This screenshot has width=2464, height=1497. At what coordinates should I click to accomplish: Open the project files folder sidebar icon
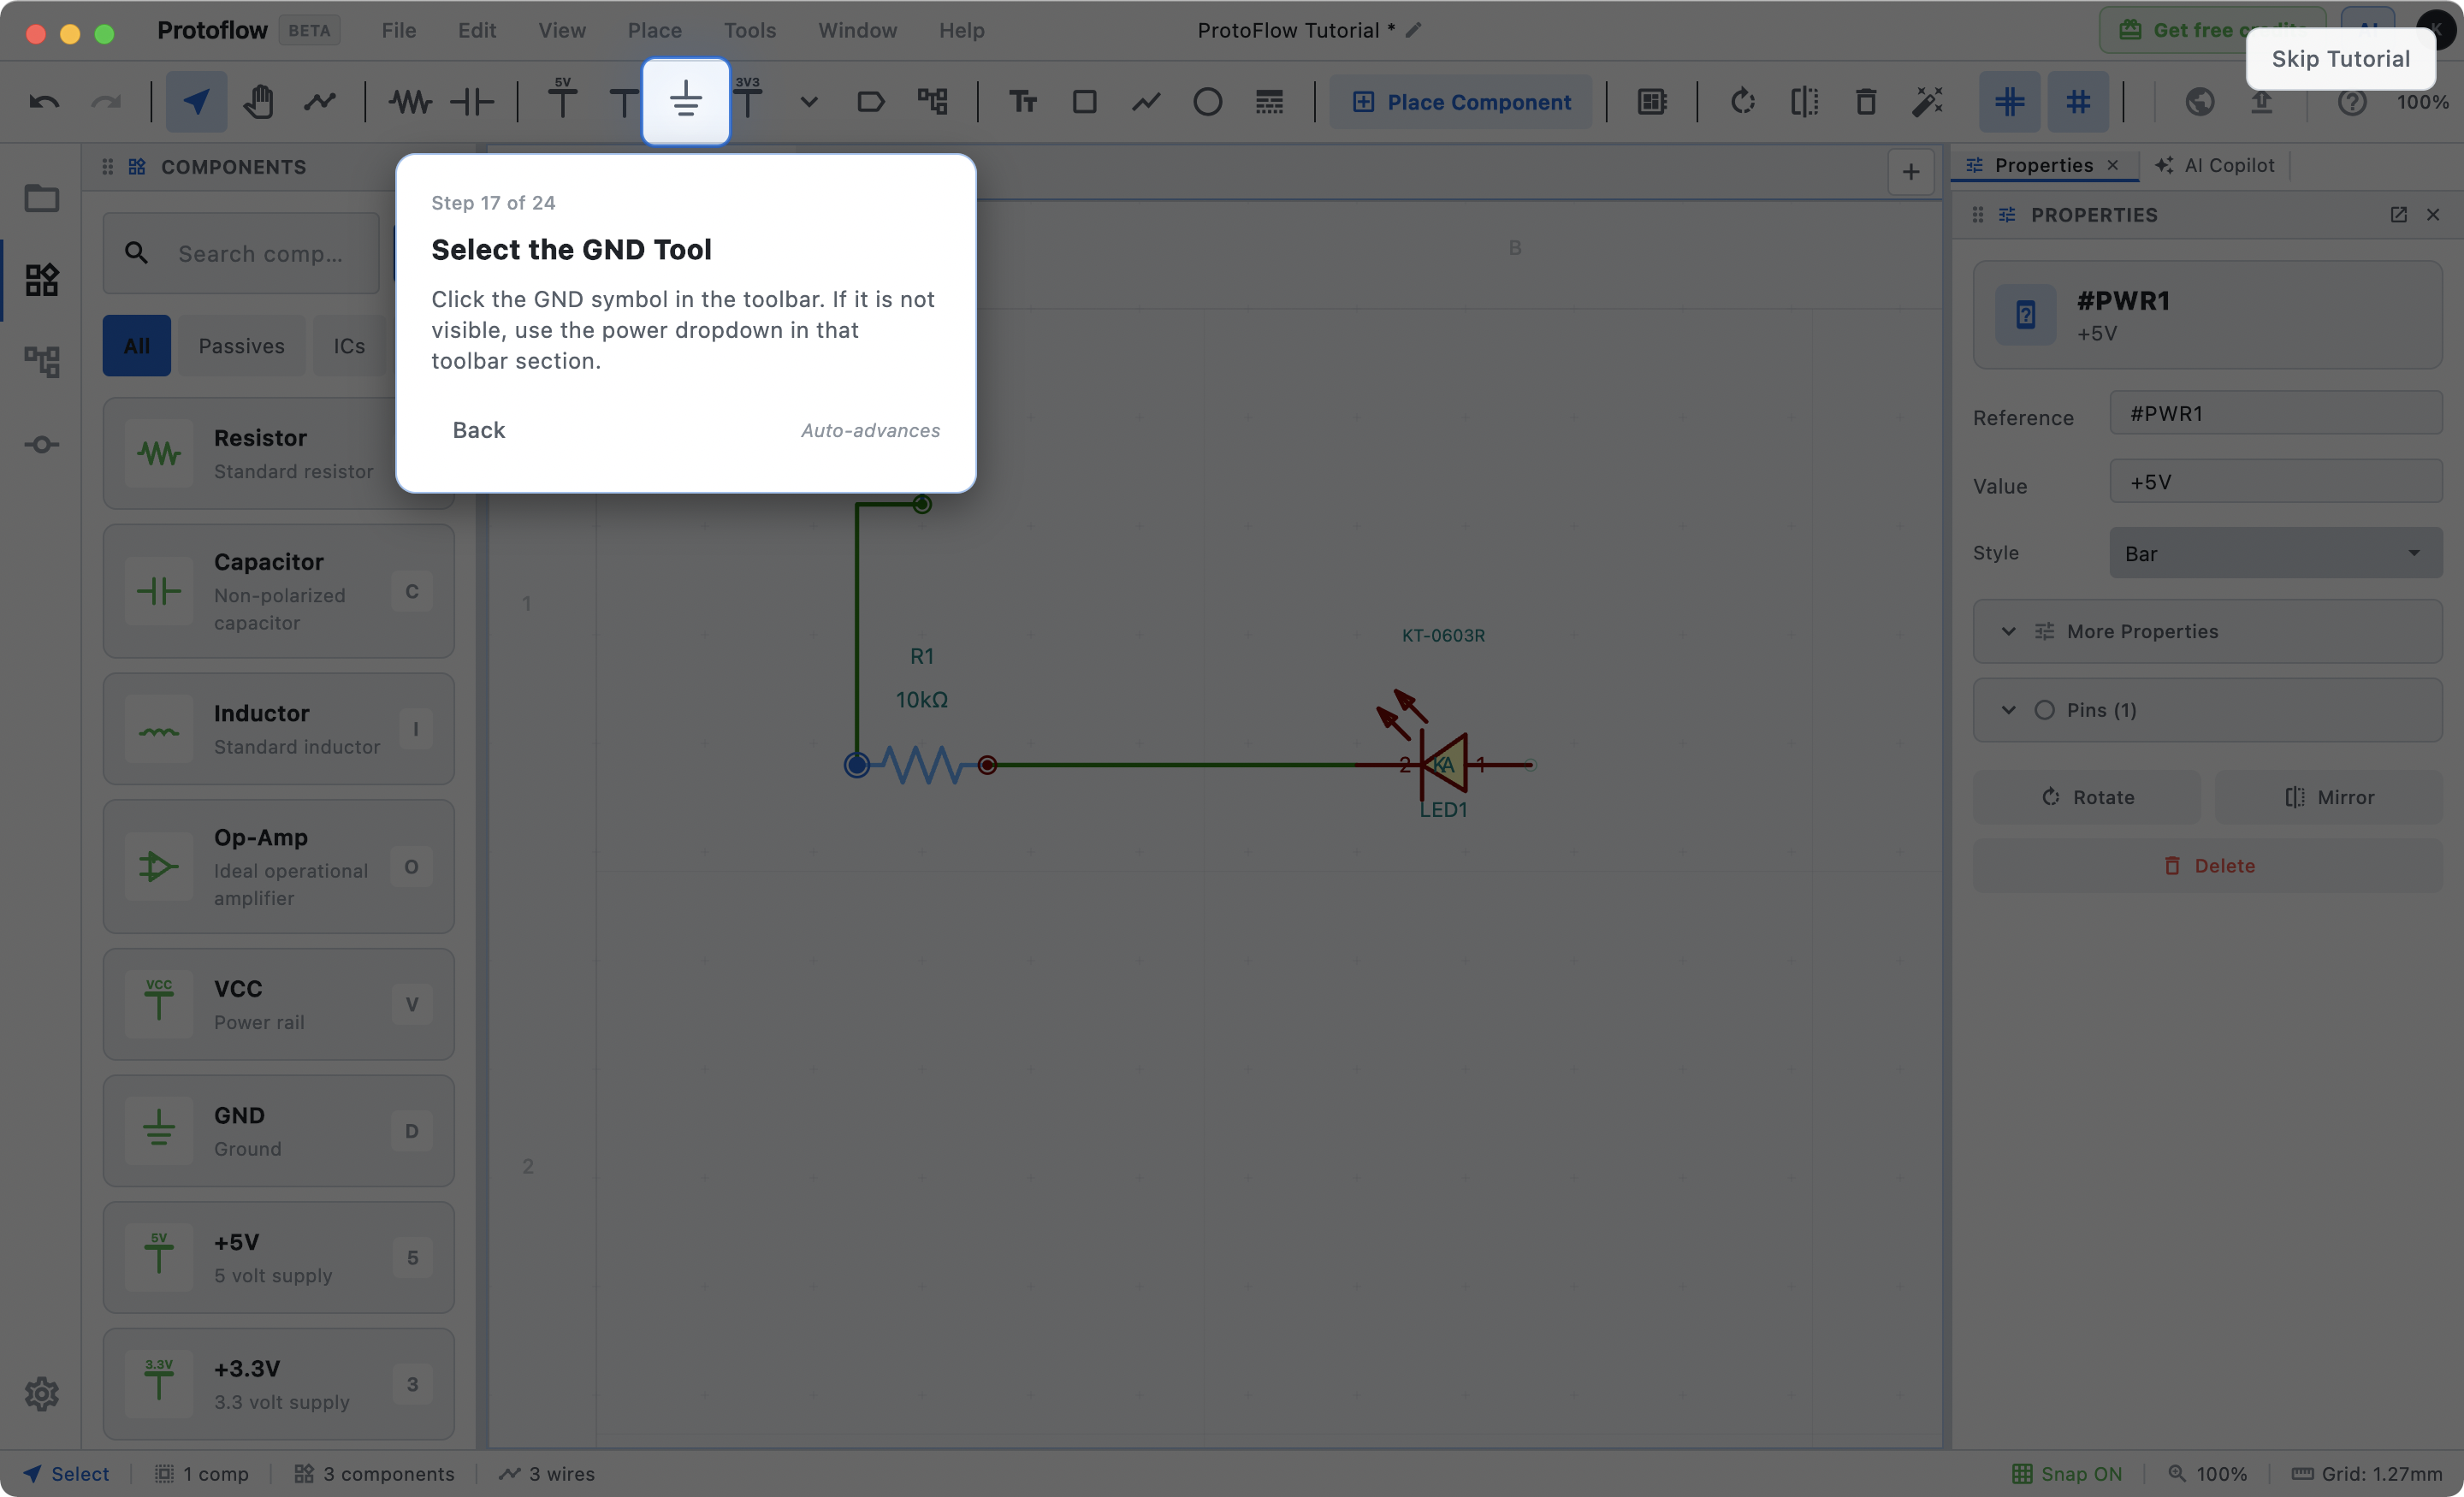click(41, 198)
